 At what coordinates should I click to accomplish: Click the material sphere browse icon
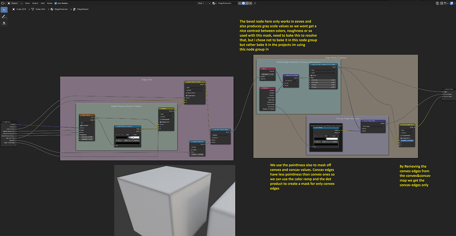pyautogui.click(x=214, y=3)
